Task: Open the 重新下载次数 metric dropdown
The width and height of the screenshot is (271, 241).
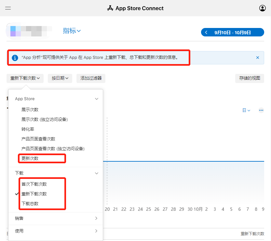Action: click(x=25, y=78)
